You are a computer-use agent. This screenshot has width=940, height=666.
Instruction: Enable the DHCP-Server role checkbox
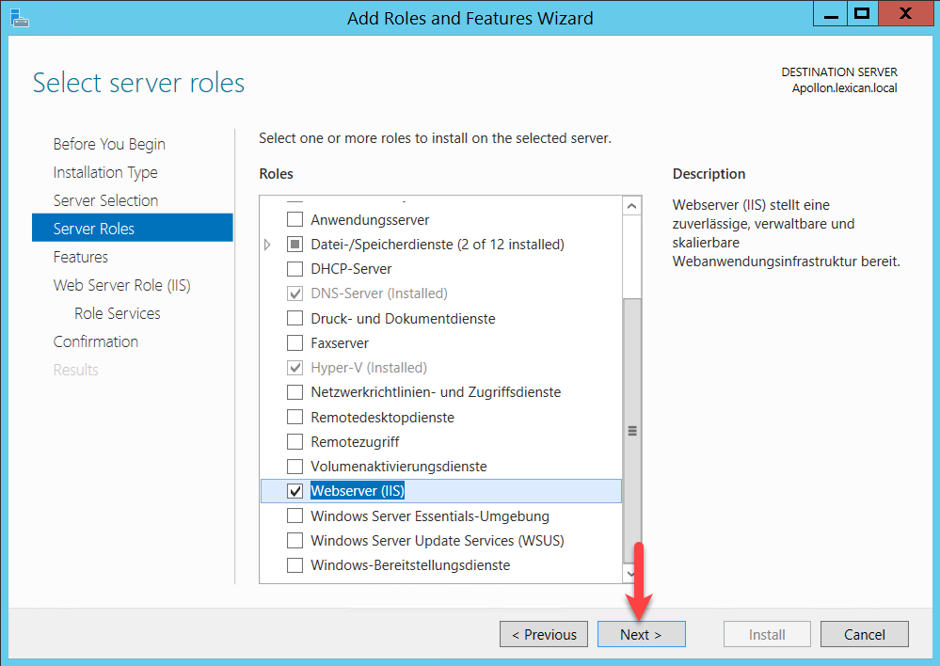pyautogui.click(x=295, y=269)
